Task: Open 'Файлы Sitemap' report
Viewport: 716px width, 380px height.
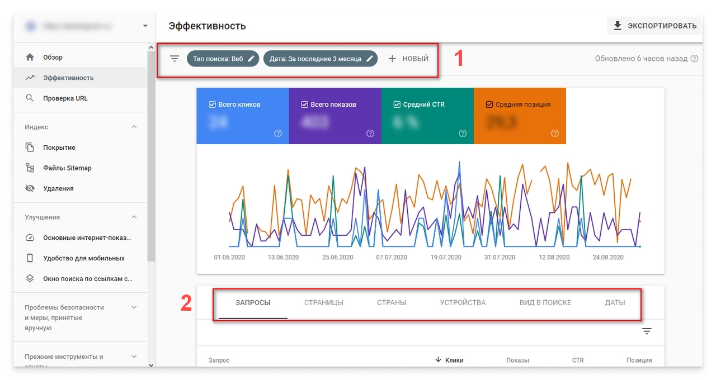Action: coord(67,168)
